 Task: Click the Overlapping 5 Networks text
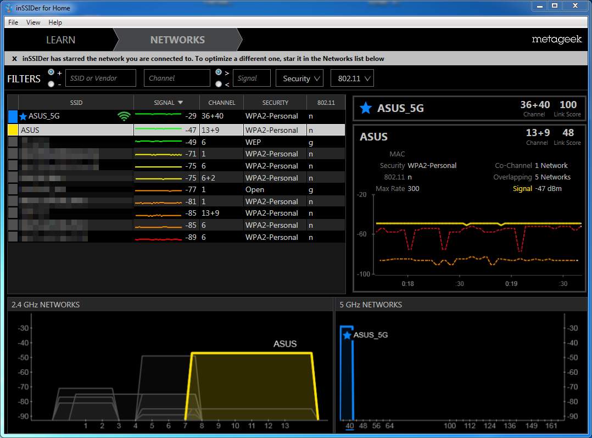pos(532,177)
